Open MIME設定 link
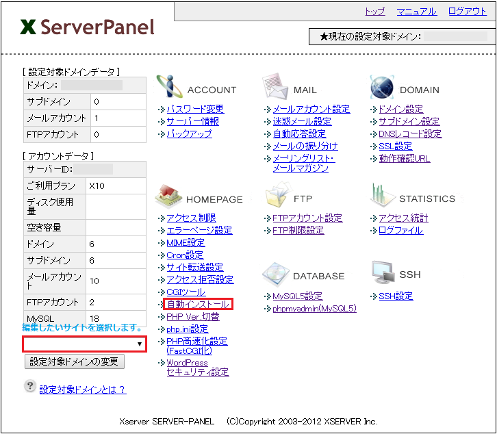This screenshot has height=434, width=497. (x=186, y=243)
